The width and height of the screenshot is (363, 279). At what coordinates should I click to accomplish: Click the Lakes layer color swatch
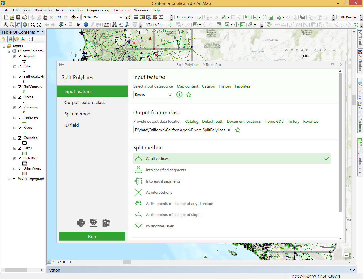(x=25, y=153)
